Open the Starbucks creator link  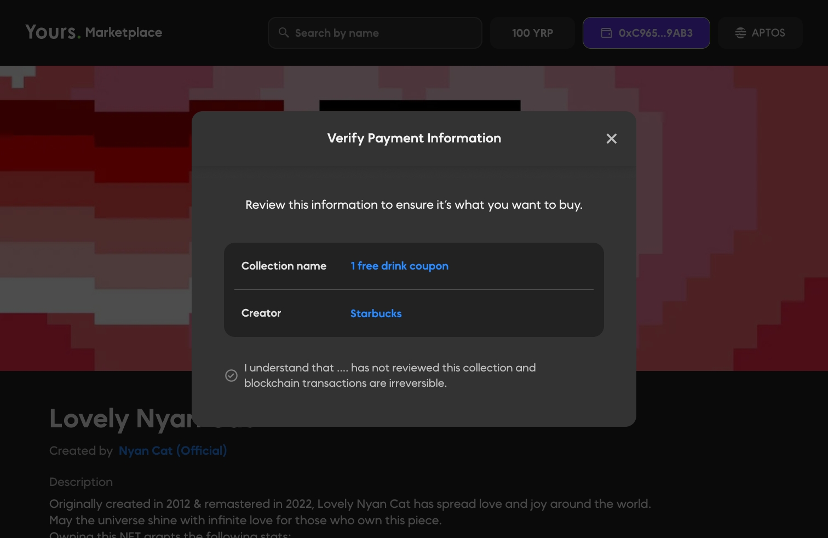click(376, 313)
